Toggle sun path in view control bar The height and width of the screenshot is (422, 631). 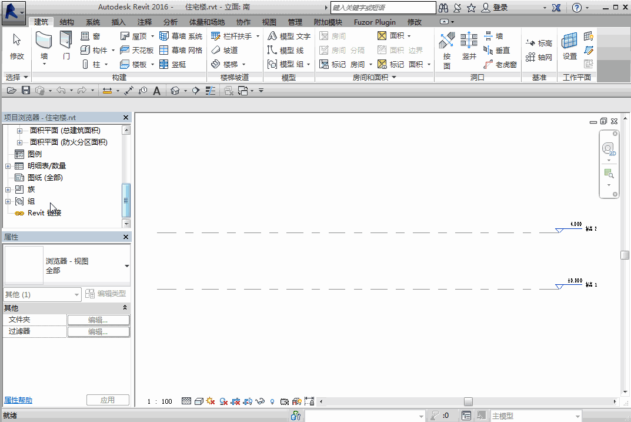point(210,401)
